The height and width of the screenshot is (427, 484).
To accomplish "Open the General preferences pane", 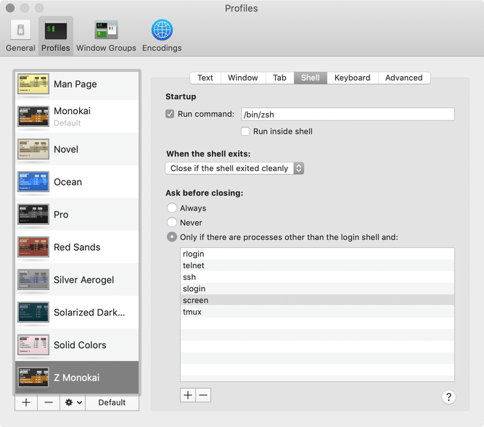I will 20,36.
